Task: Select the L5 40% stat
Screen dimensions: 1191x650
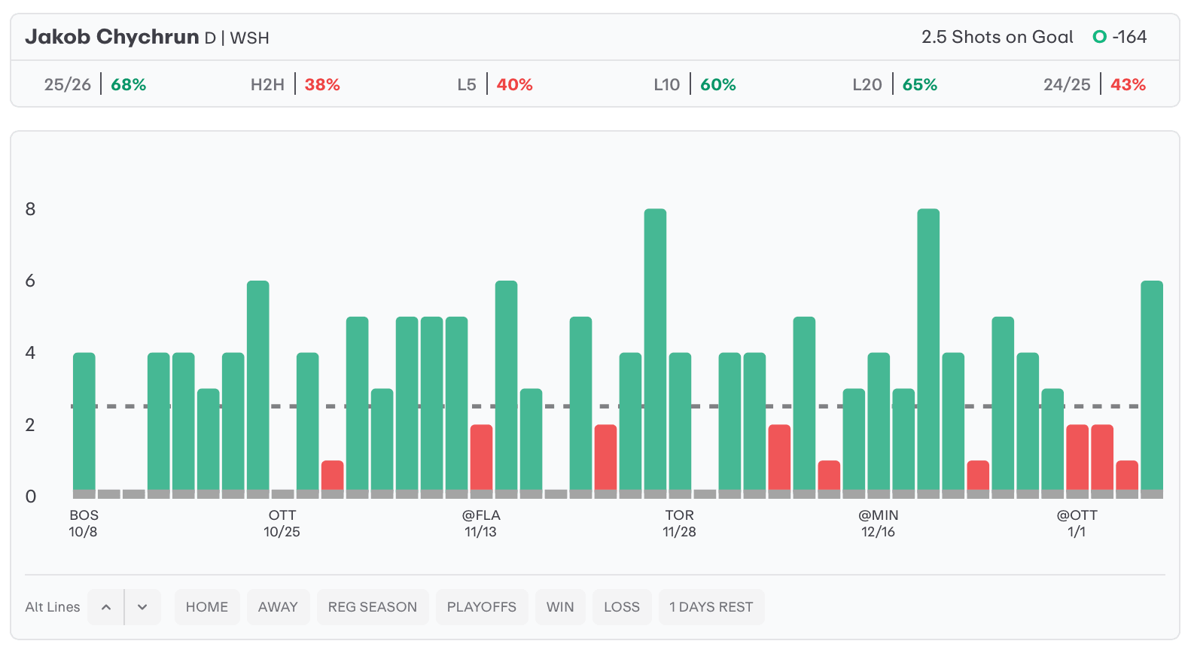Action: point(495,84)
